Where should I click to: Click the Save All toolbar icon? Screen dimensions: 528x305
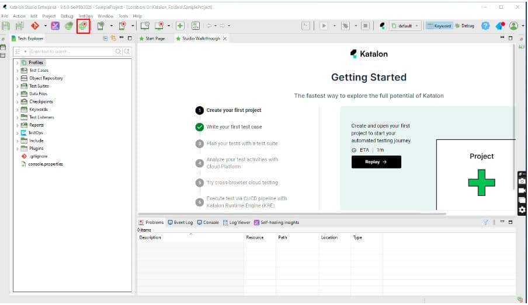coord(20,26)
